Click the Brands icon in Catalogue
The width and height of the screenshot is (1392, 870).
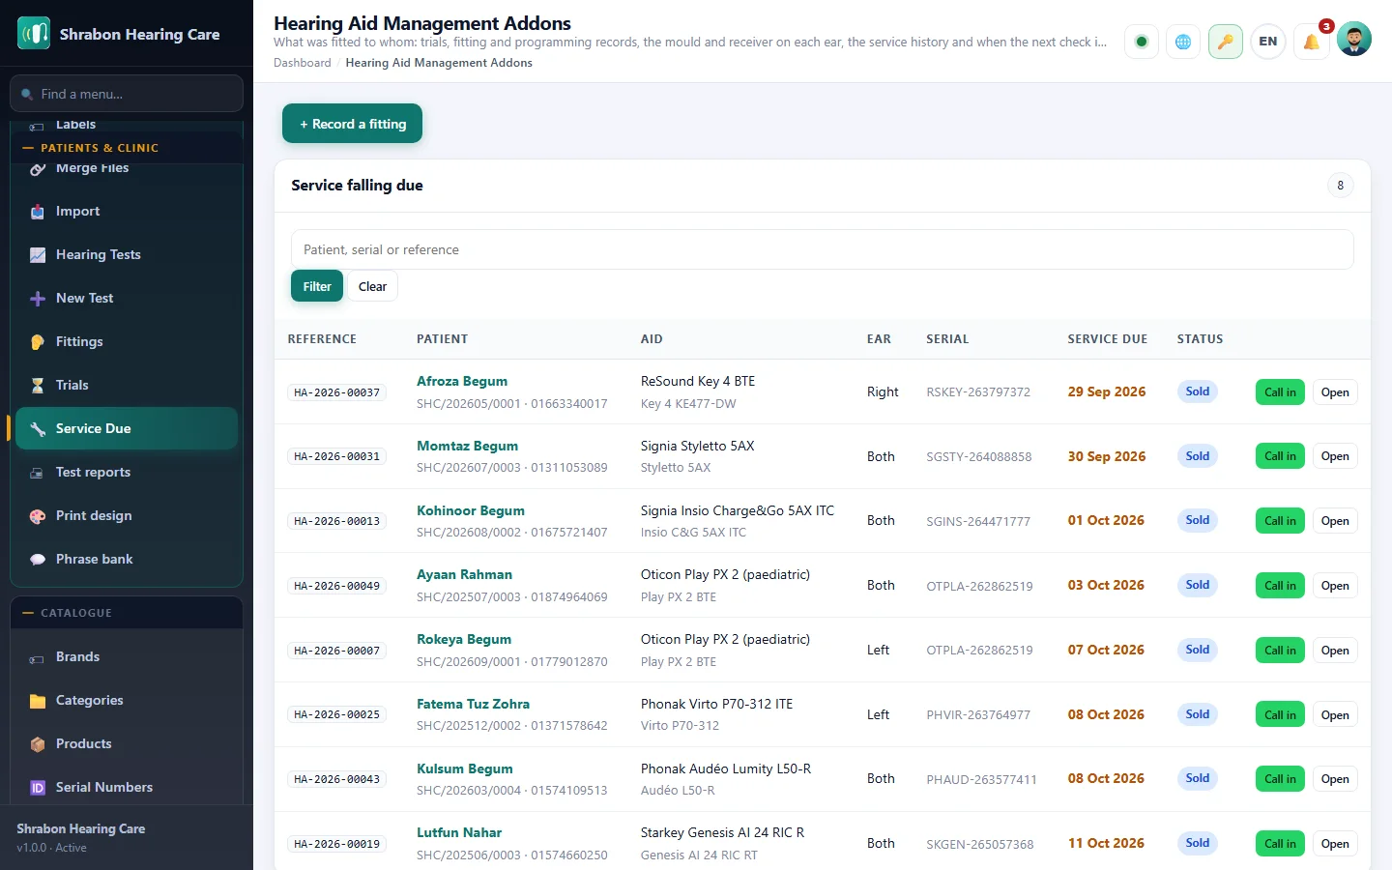pos(38,657)
